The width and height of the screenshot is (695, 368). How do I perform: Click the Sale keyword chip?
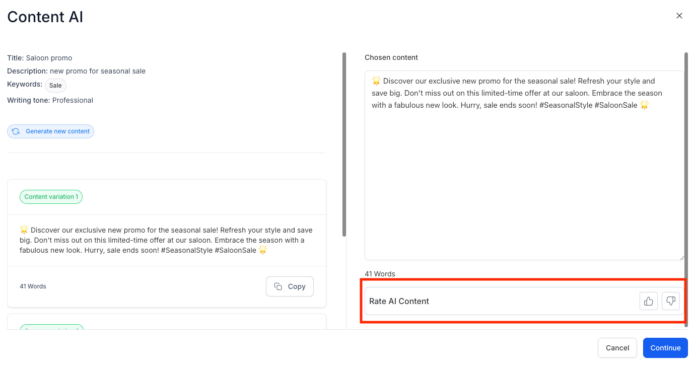click(55, 86)
